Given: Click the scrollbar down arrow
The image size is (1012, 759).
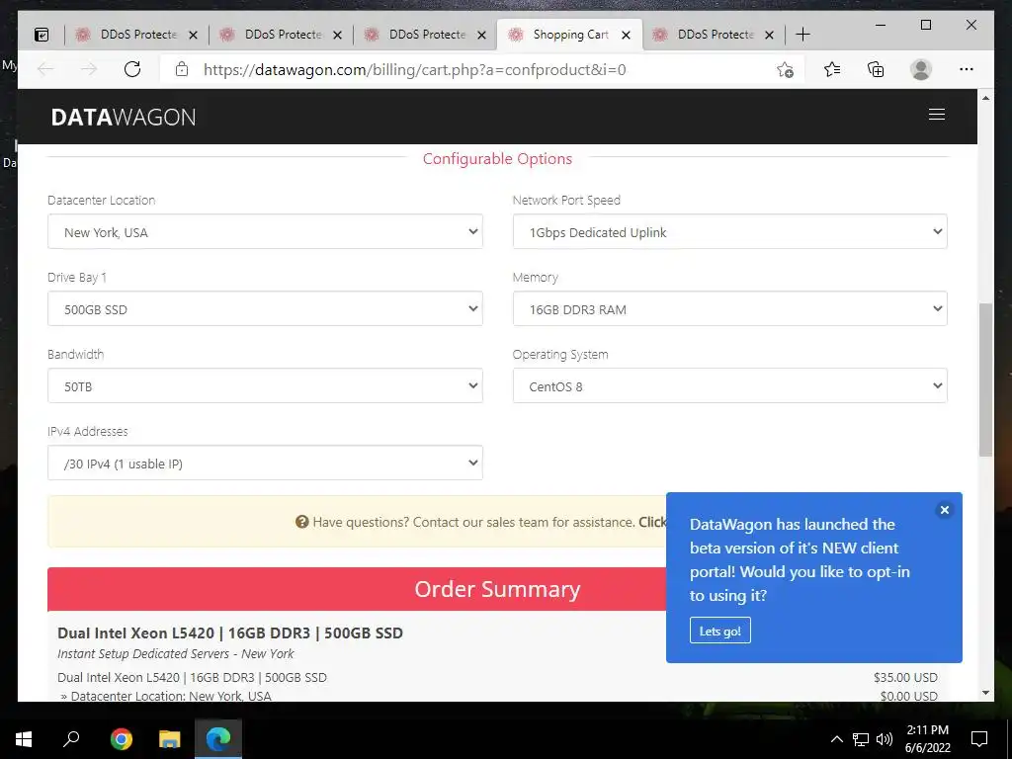Looking at the screenshot, I should click(x=985, y=693).
